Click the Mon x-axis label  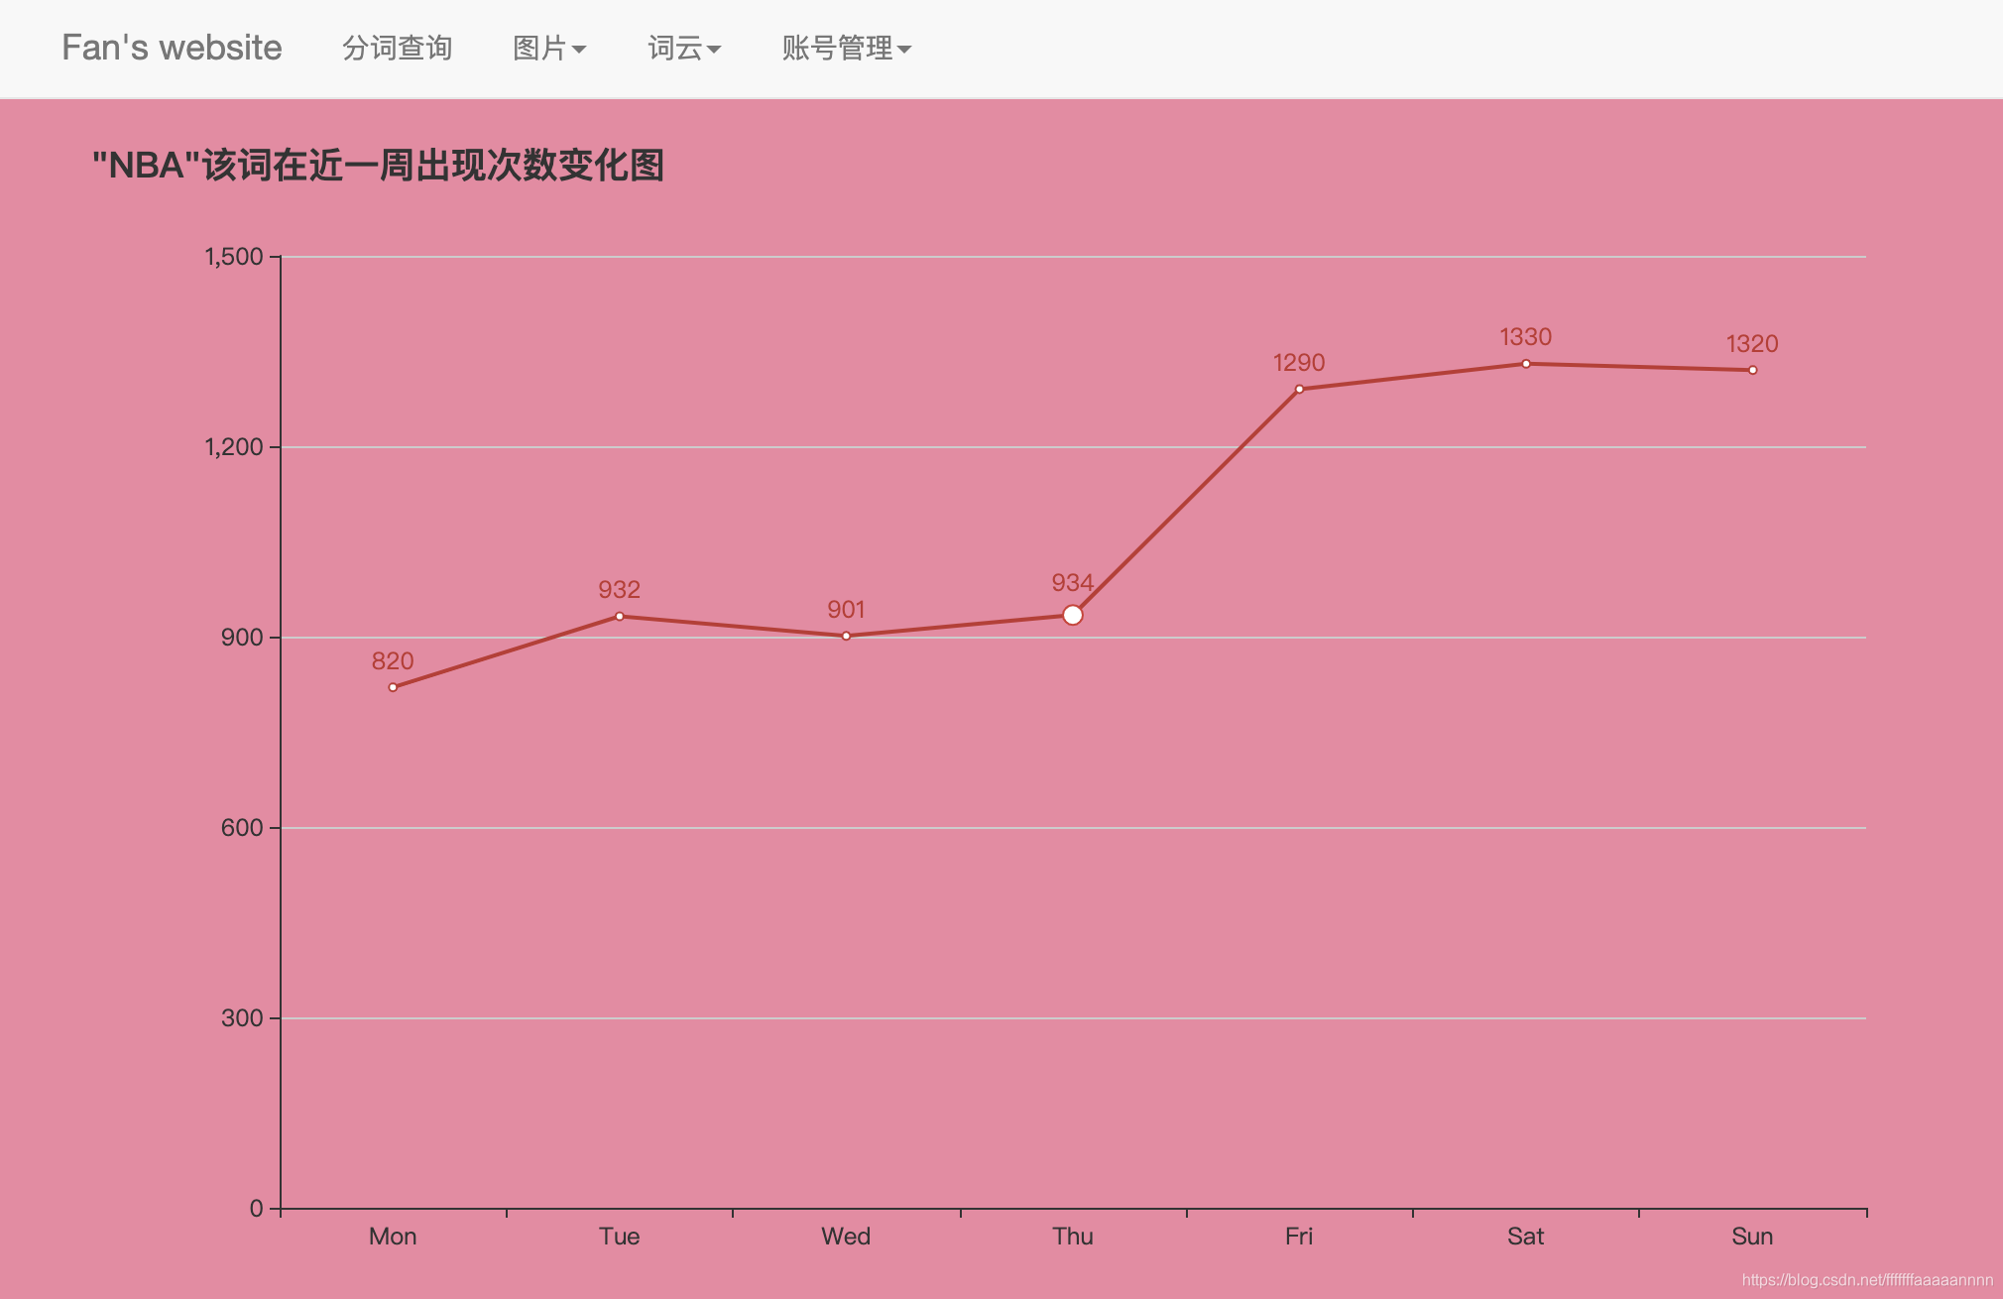pos(393,1237)
